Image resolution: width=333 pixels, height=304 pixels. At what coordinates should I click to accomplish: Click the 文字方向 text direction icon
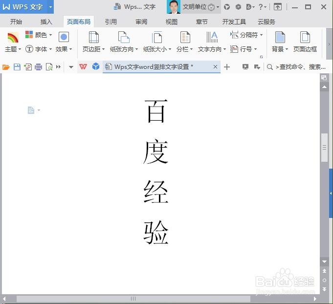point(212,37)
